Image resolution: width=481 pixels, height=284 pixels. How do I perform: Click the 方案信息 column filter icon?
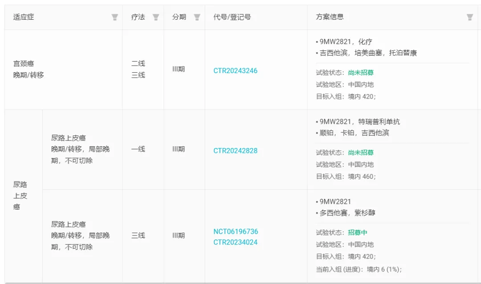(469, 17)
